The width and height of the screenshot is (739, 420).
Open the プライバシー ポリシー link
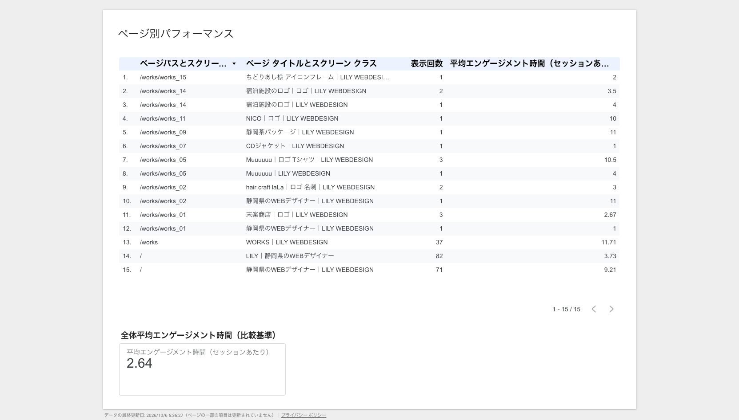pos(304,415)
